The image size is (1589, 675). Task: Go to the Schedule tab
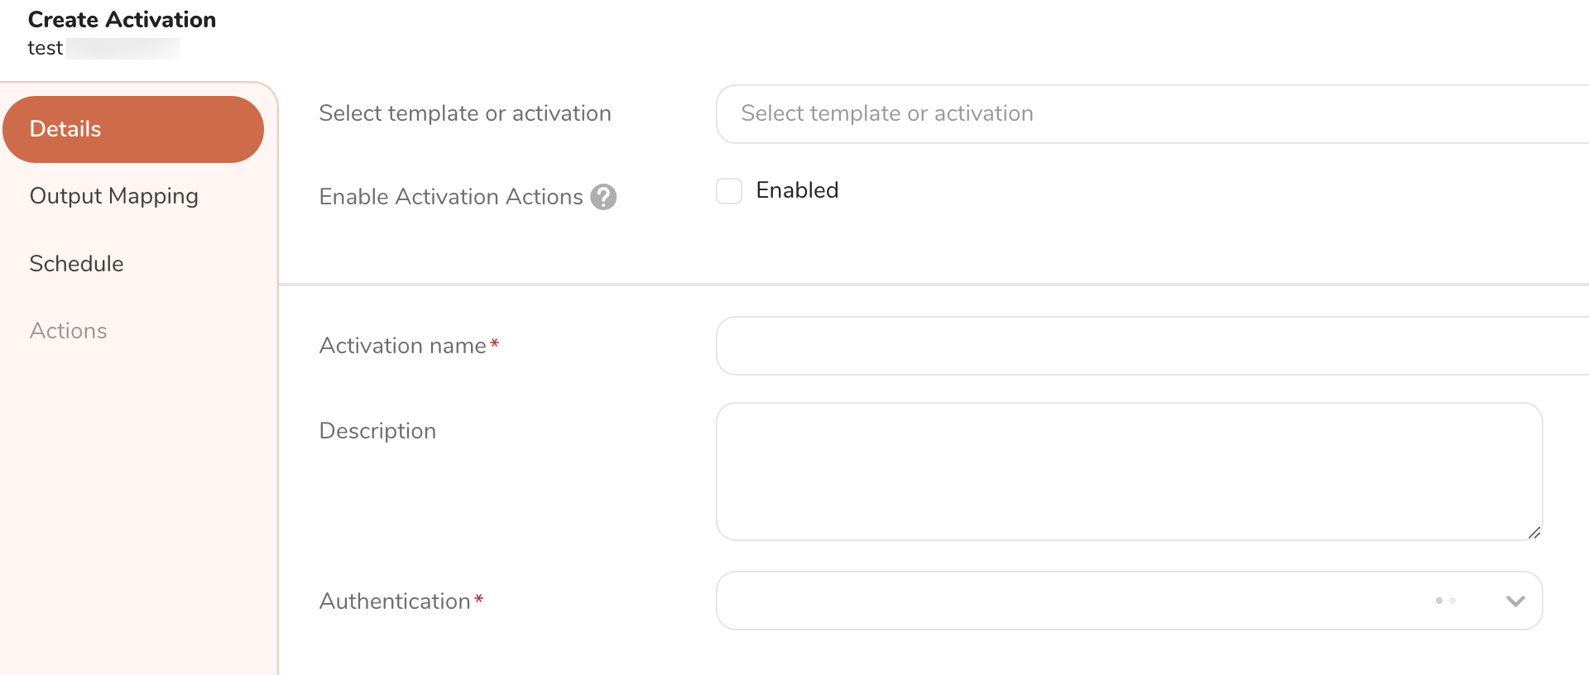pyautogui.click(x=76, y=264)
